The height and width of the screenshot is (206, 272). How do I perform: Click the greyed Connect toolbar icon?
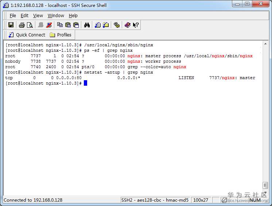[x=40, y=25]
